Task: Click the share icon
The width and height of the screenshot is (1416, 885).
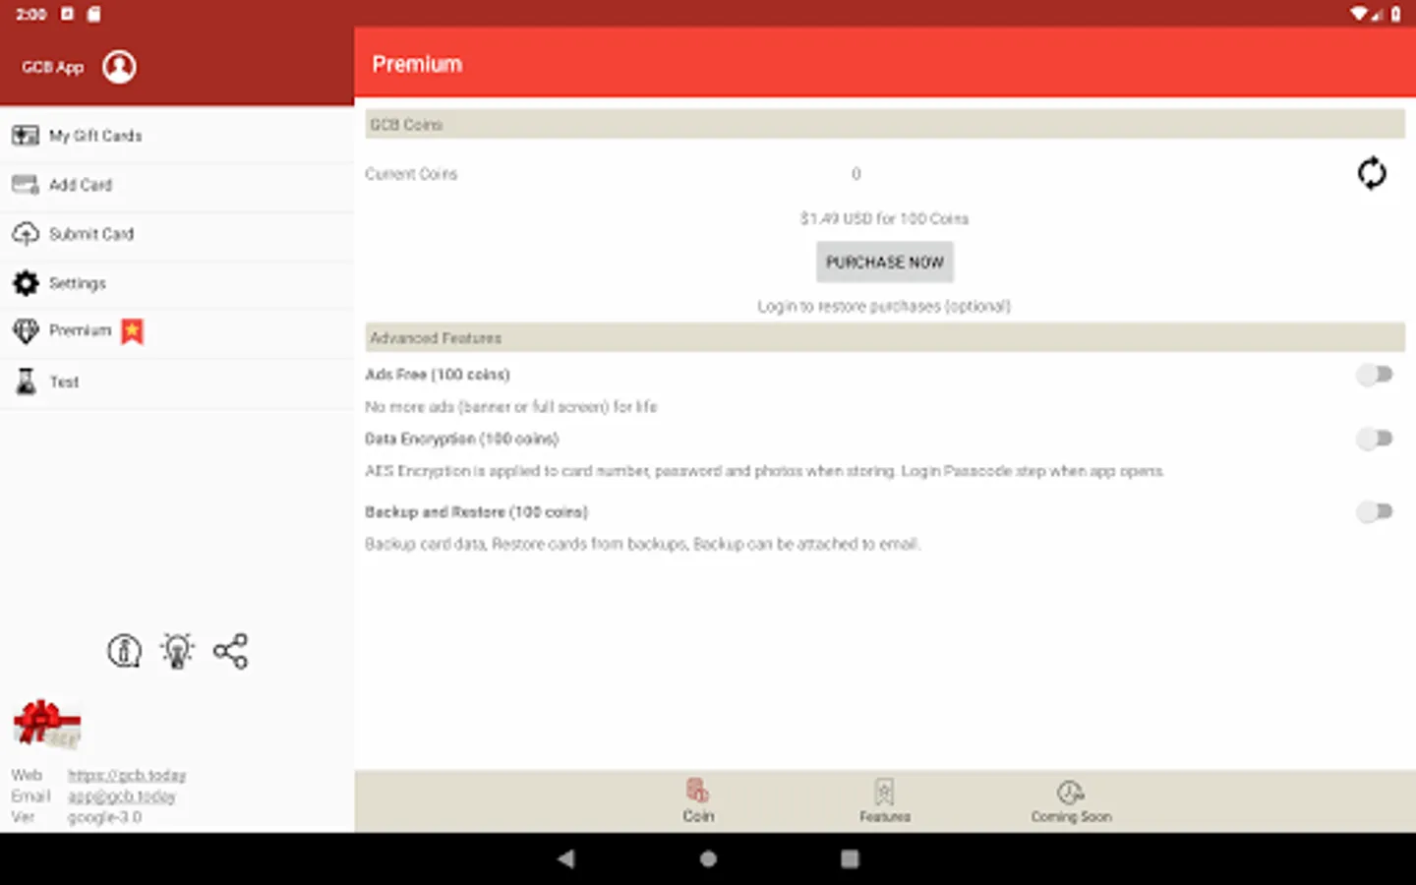Action: click(x=230, y=651)
